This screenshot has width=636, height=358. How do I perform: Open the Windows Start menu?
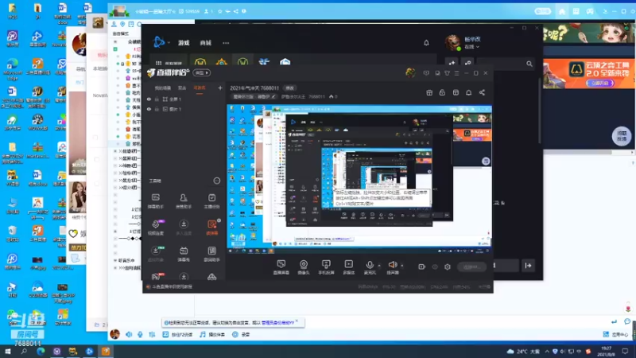point(8,352)
